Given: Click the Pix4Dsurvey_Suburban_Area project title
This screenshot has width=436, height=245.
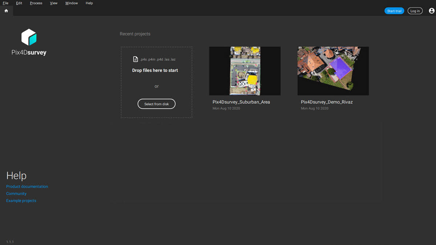Looking at the screenshot, I should click(241, 102).
